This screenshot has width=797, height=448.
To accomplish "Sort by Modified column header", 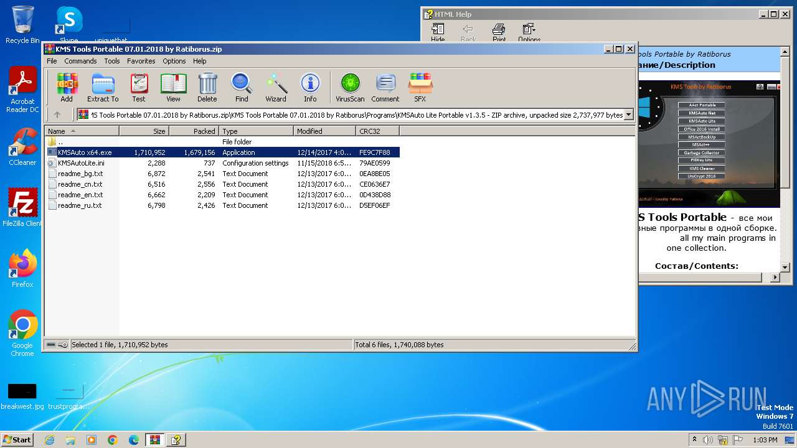I will pos(324,131).
